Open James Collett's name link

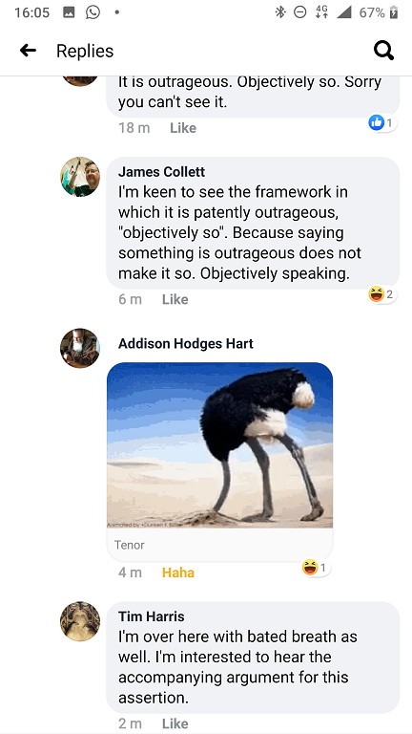(x=161, y=172)
